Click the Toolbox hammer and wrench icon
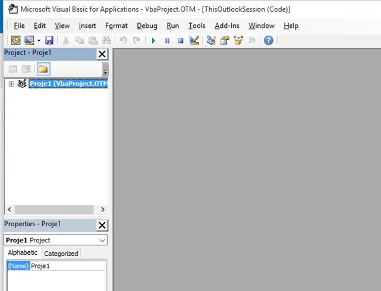The height and width of the screenshot is (291, 381). [x=252, y=40]
